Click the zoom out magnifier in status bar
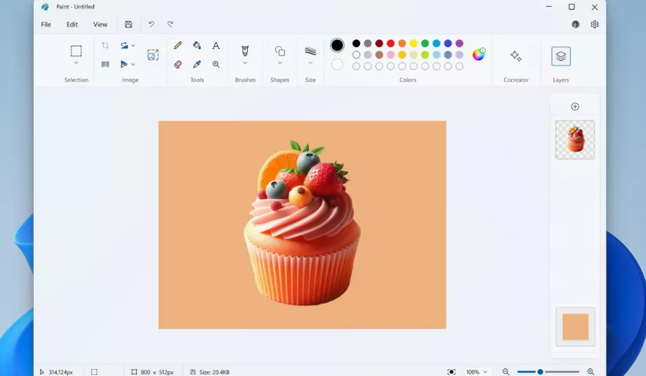Viewport: 646px width, 376px height. (x=506, y=372)
